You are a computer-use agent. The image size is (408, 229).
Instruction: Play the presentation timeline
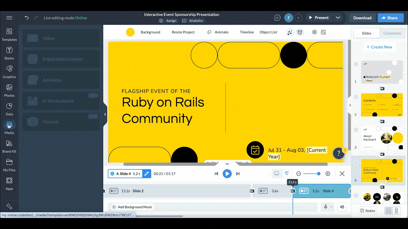click(227, 174)
